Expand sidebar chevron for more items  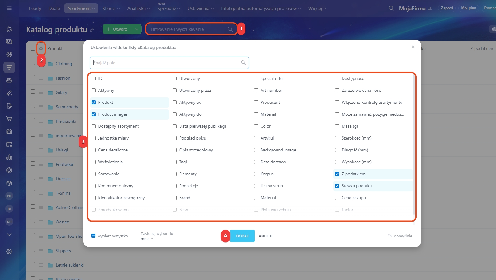(x=9, y=235)
